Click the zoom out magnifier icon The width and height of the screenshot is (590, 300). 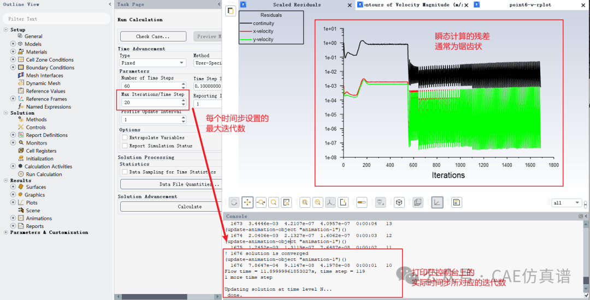(317, 202)
